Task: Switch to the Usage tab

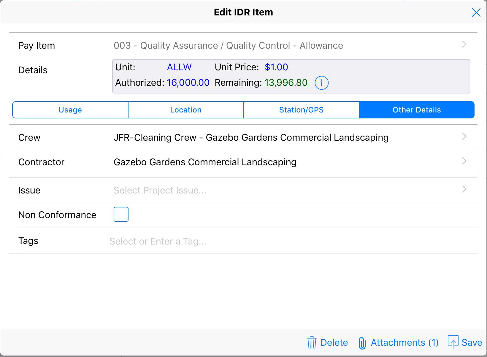Action: [x=70, y=110]
